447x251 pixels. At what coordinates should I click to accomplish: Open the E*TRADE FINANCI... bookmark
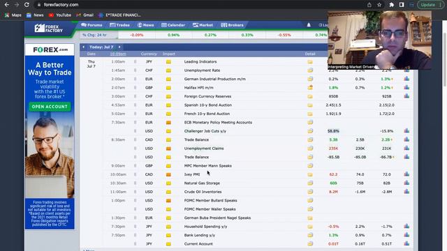[x=119, y=15]
